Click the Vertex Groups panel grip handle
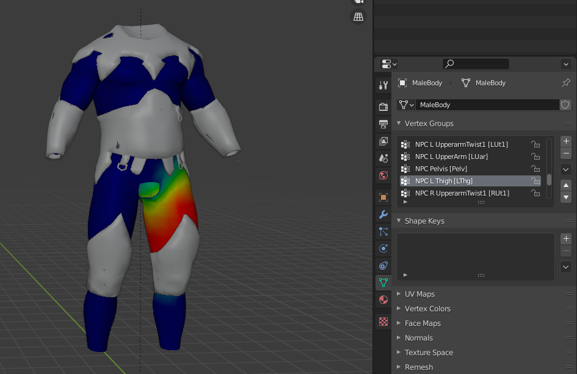The width and height of the screenshot is (577, 374). 568,124
